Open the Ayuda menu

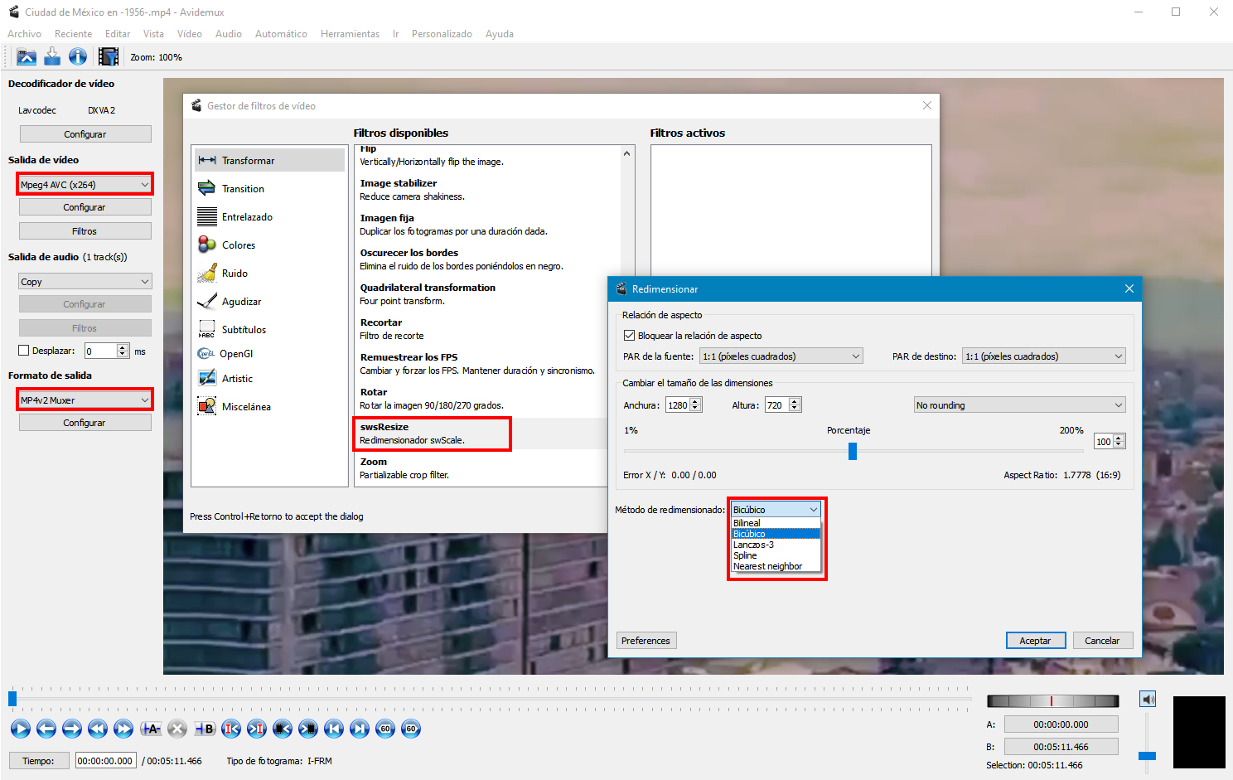[x=500, y=34]
